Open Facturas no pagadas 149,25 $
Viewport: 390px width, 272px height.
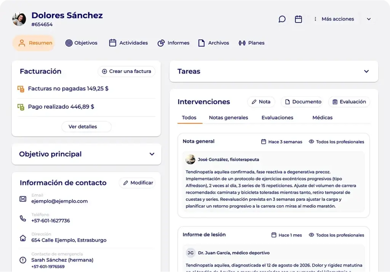(68, 89)
